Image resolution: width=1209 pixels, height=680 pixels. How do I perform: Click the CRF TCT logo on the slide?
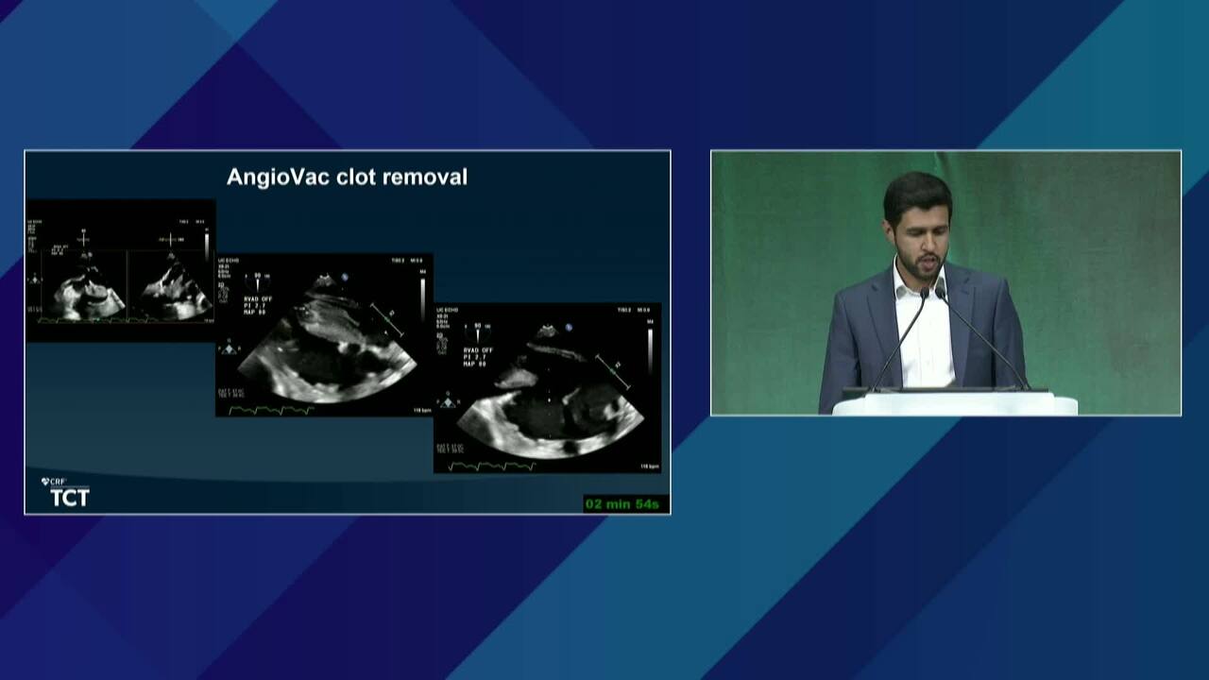66,492
